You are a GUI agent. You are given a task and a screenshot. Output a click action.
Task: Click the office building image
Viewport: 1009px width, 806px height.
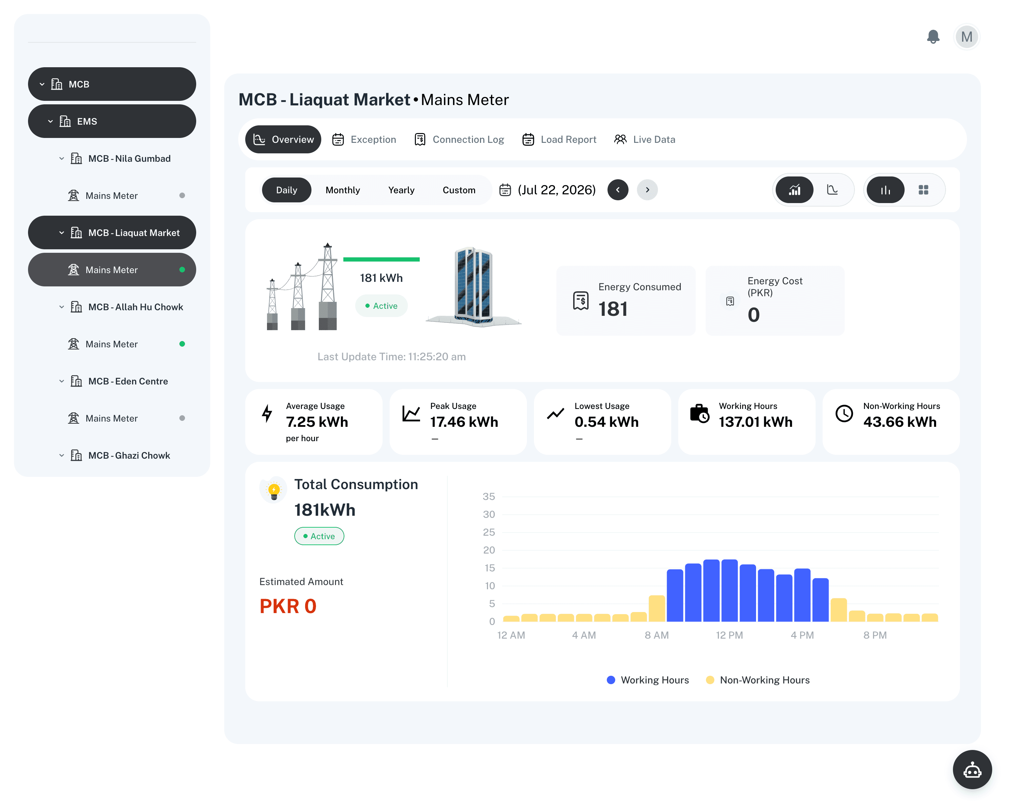tap(473, 286)
